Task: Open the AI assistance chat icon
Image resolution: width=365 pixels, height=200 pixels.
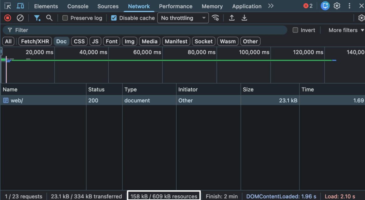Action: [x=325, y=6]
